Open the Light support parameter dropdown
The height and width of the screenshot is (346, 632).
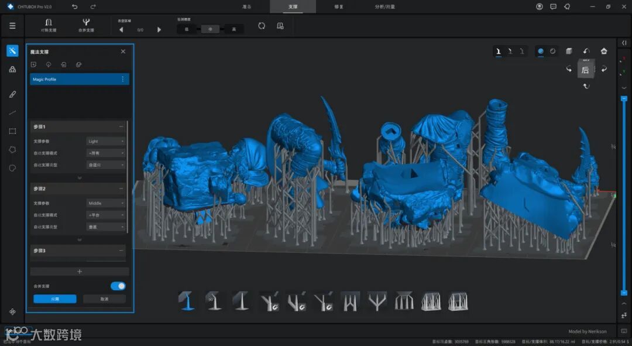tap(106, 141)
